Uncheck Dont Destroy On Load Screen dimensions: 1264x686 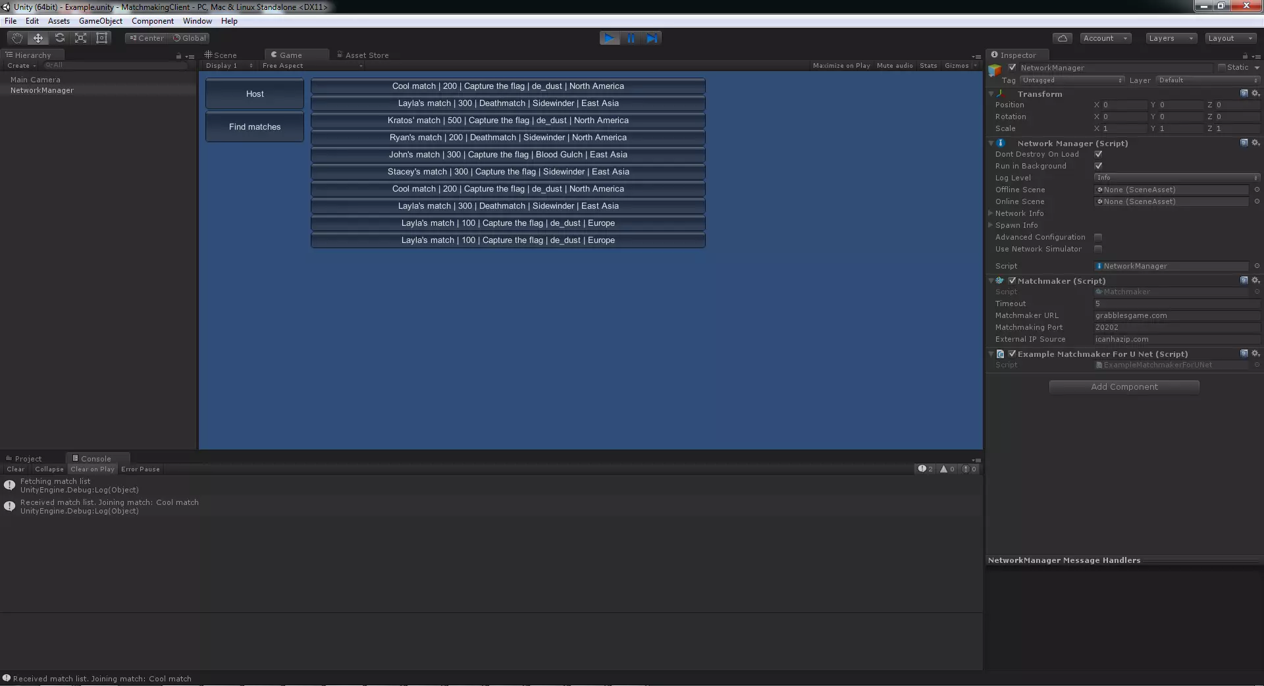coord(1098,154)
